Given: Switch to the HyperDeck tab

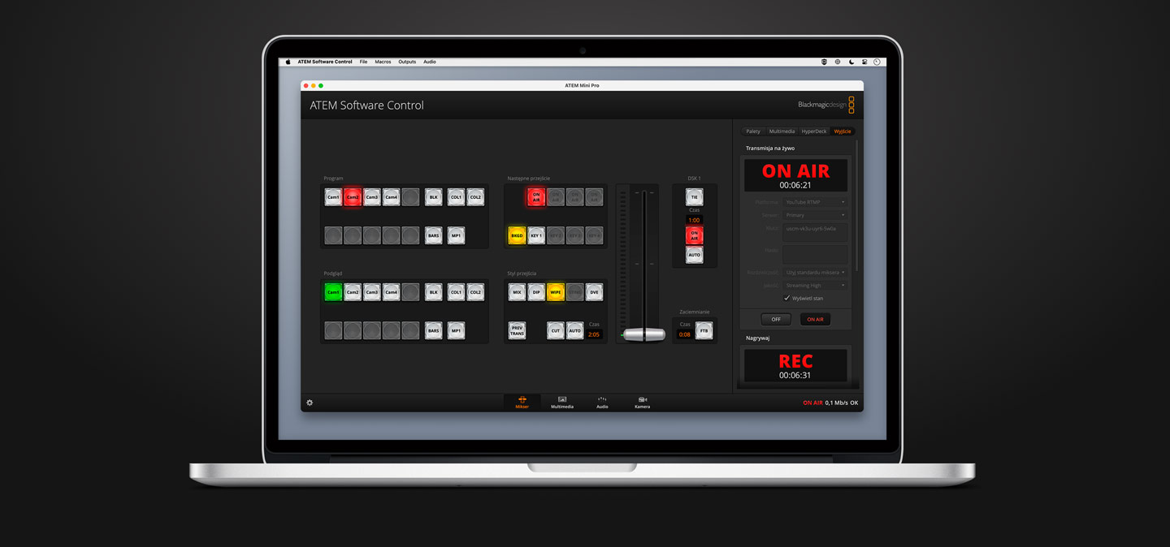Looking at the screenshot, I should (813, 131).
